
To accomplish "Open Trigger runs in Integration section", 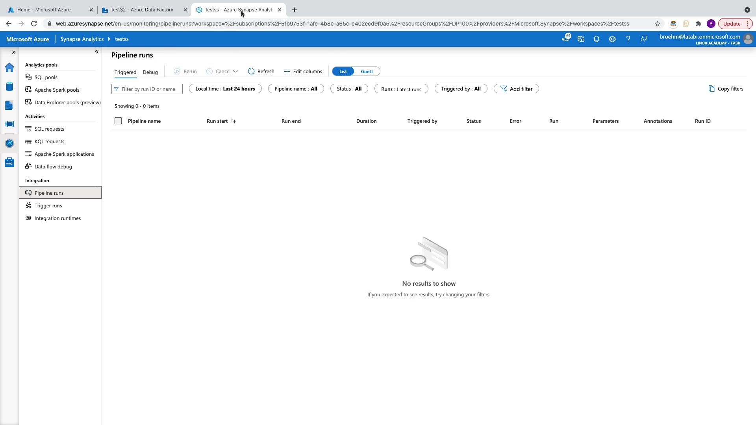I will tap(48, 205).
